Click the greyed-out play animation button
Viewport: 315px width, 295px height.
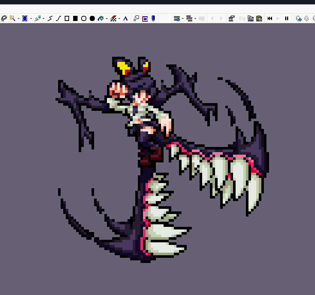[x=278, y=18]
